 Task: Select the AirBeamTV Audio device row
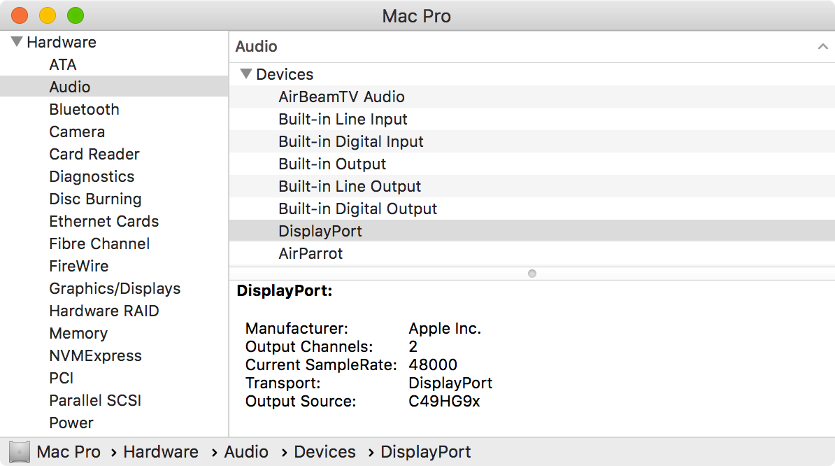click(532, 97)
